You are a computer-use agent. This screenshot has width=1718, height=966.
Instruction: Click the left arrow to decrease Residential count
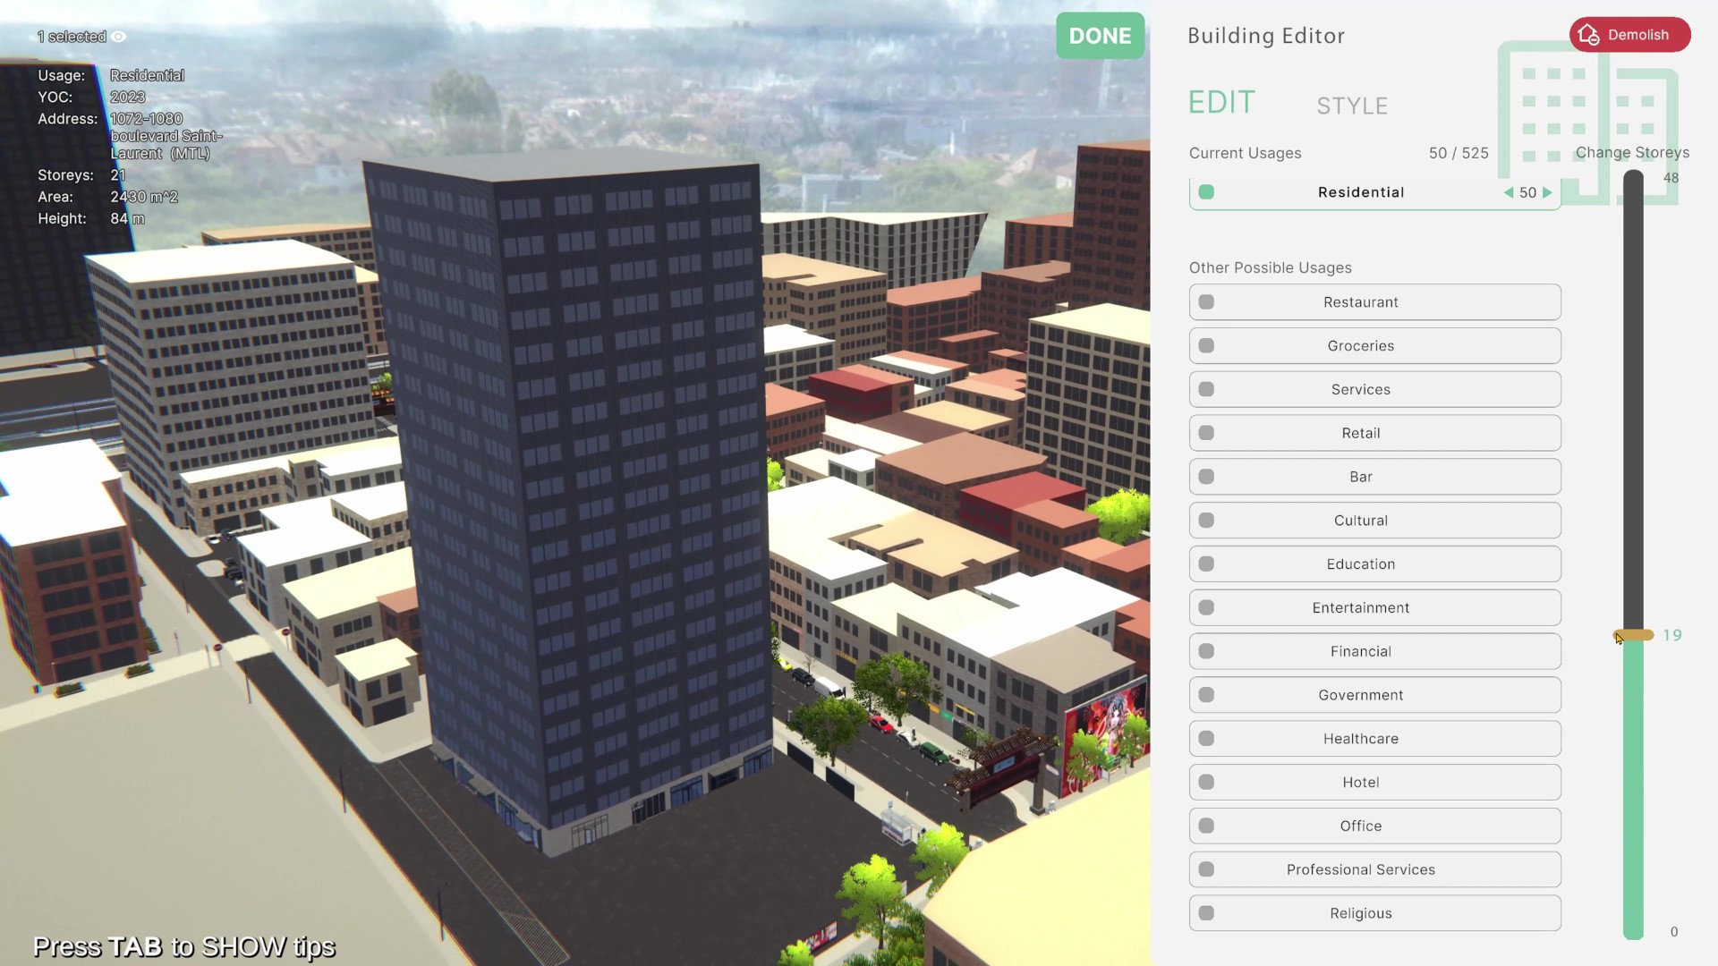pos(1509,192)
